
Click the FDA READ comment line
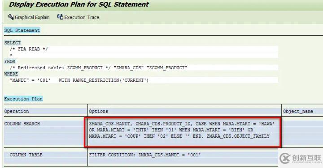(29, 49)
